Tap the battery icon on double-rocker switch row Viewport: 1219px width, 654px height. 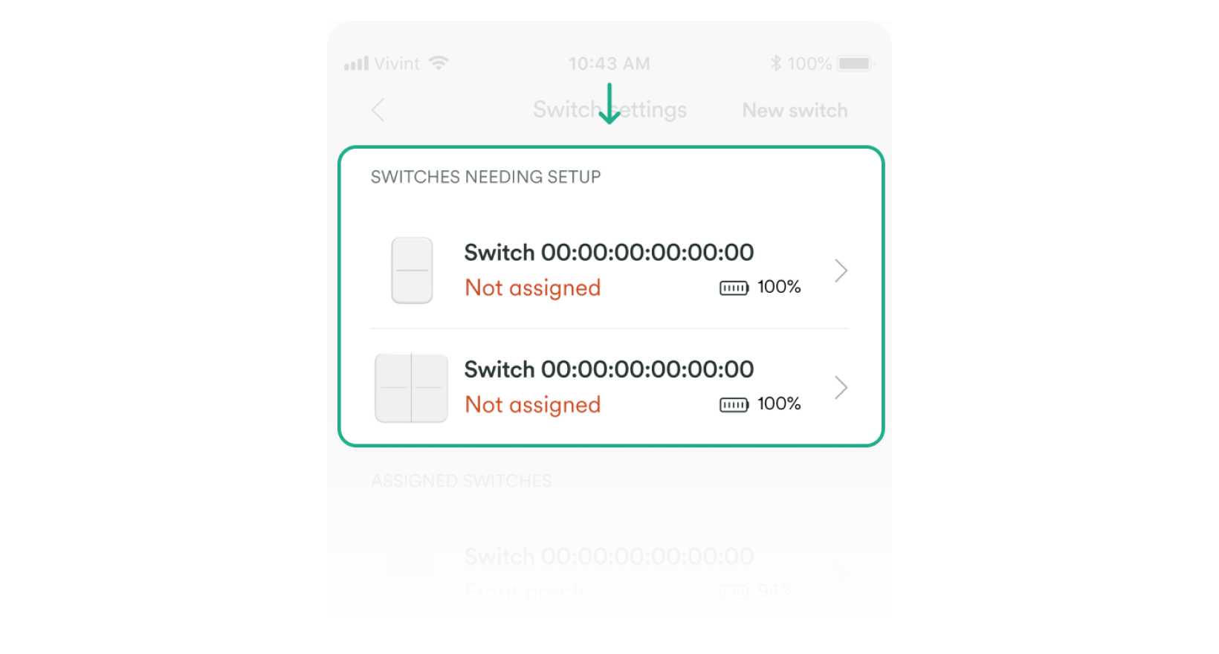point(734,404)
